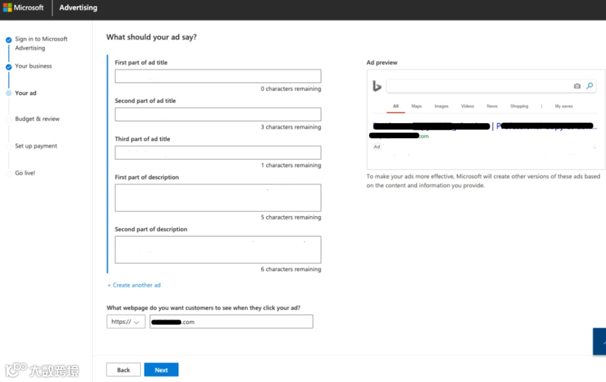This screenshot has height=382, width=606.
Task: Open the Images tab in preview
Action: pyautogui.click(x=441, y=106)
